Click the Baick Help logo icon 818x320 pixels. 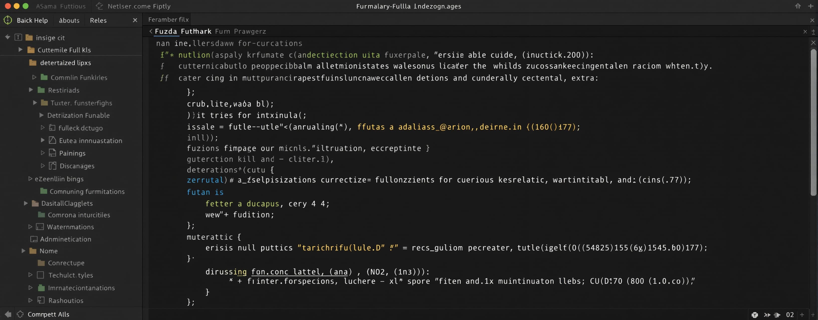[x=8, y=20]
